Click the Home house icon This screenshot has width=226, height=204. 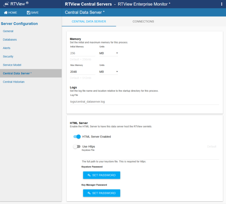point(6,13)
